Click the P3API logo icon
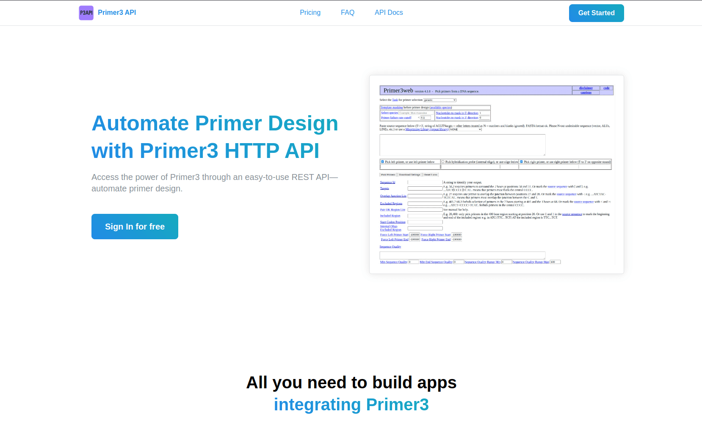 [86, 13]
